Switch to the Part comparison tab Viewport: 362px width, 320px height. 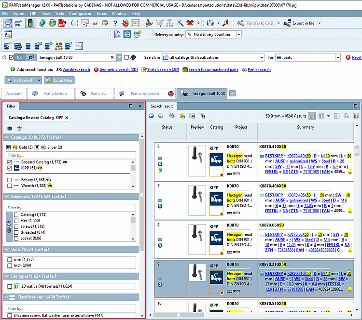[145, 93]
